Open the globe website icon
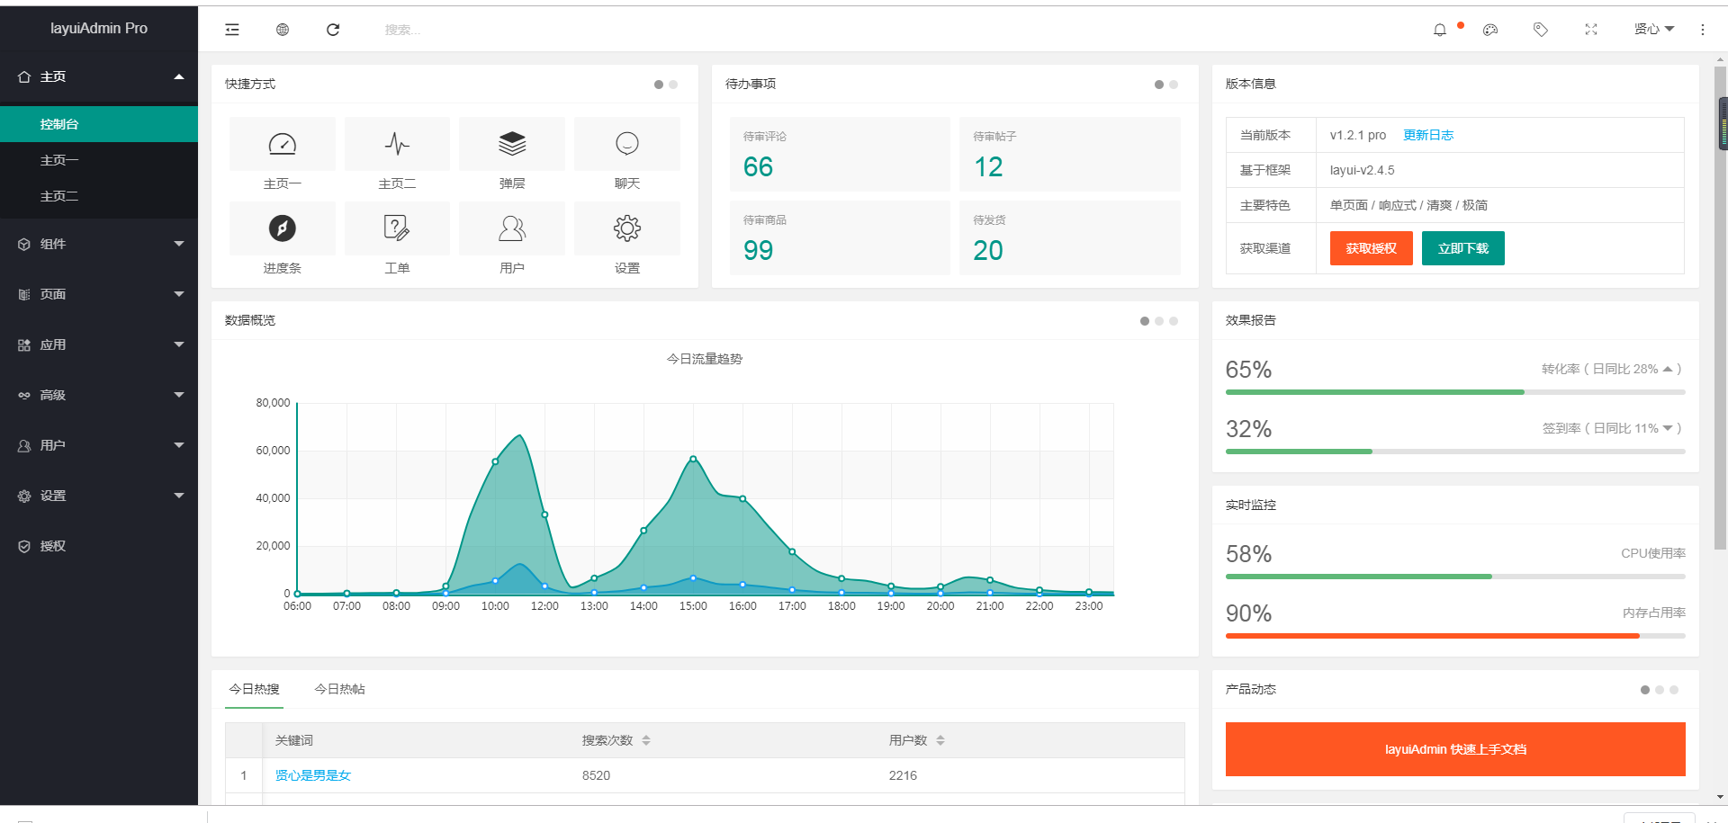The height and width of the screenshot is (823, 1728). 283,30
